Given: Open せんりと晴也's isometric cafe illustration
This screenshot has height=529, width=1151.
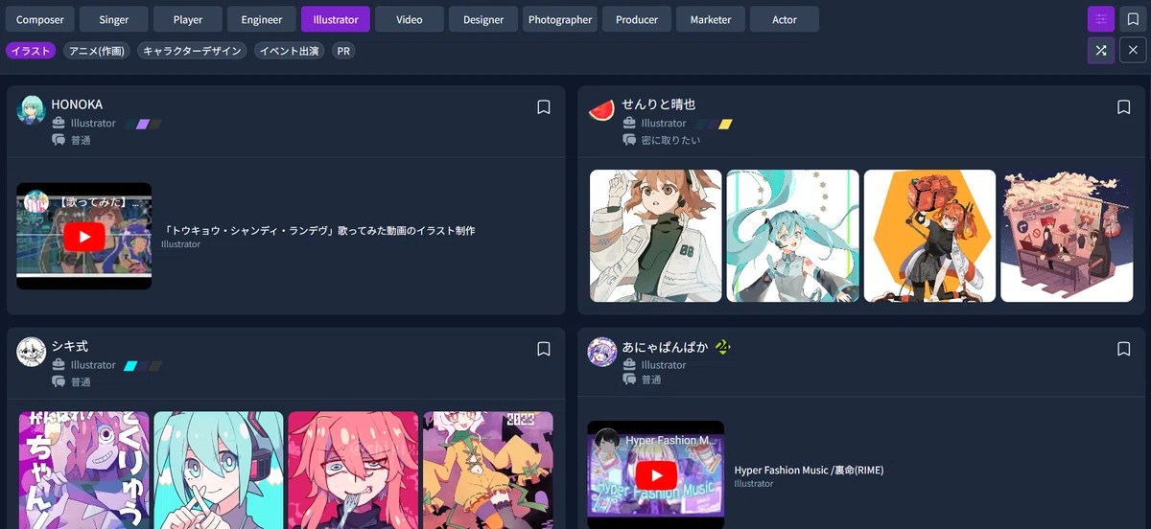Looking at the screenshot, I should [x=1067, y=236].
